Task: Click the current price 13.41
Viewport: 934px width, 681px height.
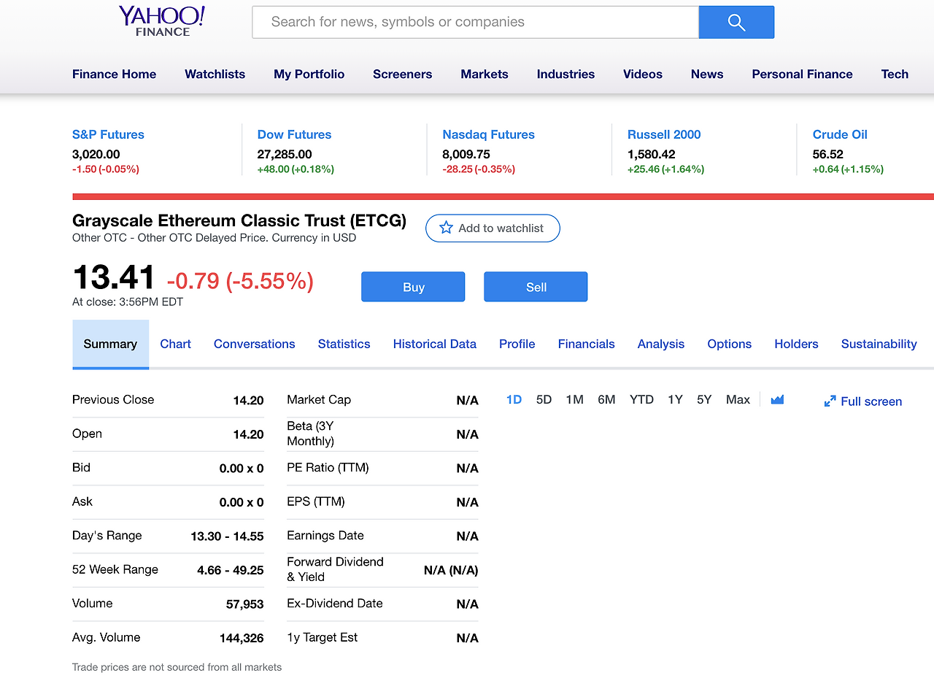Action: point(114,277)
